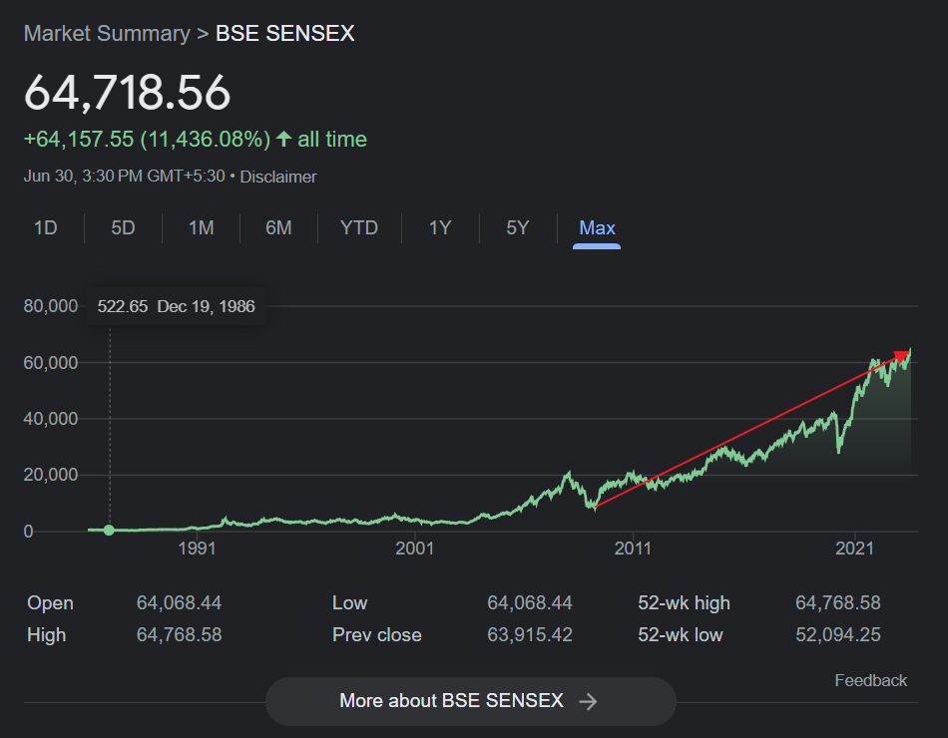The image size is (948, 738).
Task: Select the 5D time range tab
Action: point(123,227)
